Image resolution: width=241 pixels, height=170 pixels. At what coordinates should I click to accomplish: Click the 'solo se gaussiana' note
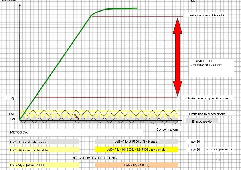pyautogui.click(x=219, y=149)
